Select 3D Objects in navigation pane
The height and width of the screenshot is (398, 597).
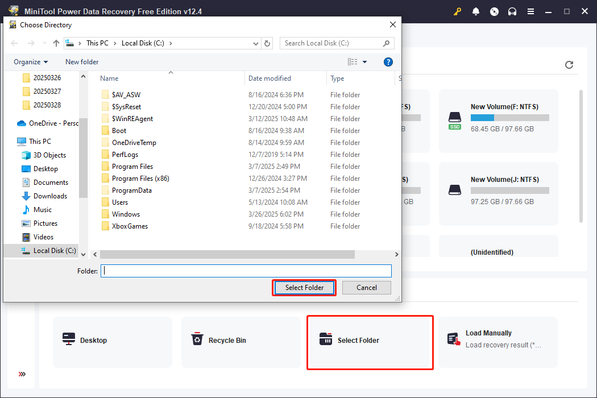[44, 155]
